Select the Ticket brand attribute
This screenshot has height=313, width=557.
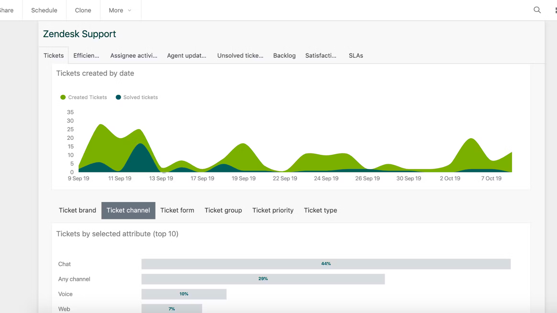[x=77, y=210]
